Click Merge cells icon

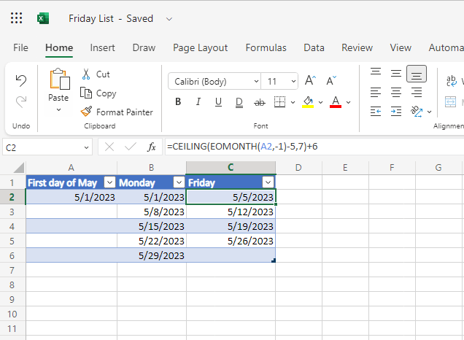(x=450, y=102)
